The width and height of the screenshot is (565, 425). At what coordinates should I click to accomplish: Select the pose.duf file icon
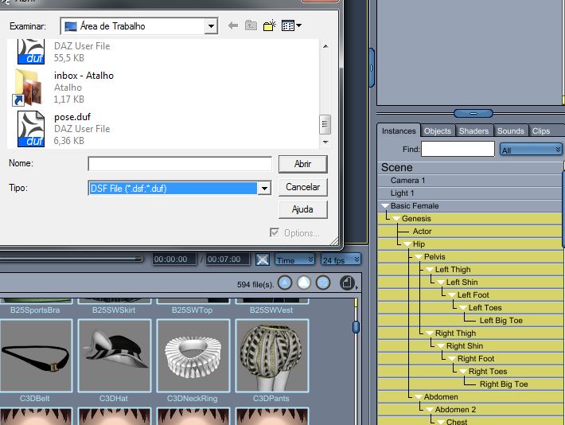30,129
